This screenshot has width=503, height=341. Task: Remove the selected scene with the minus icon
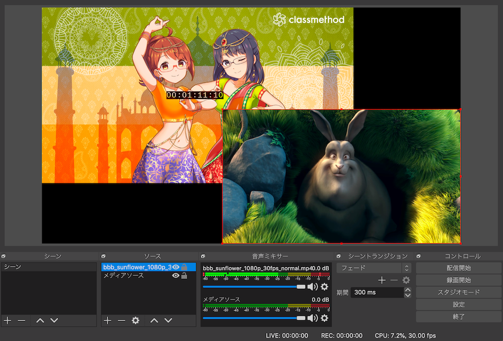point(21,321)
